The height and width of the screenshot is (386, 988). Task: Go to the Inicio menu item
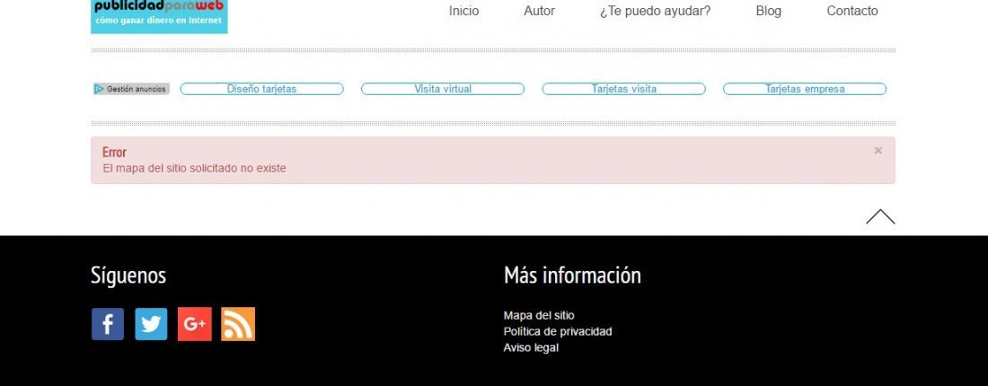(463, 11)
